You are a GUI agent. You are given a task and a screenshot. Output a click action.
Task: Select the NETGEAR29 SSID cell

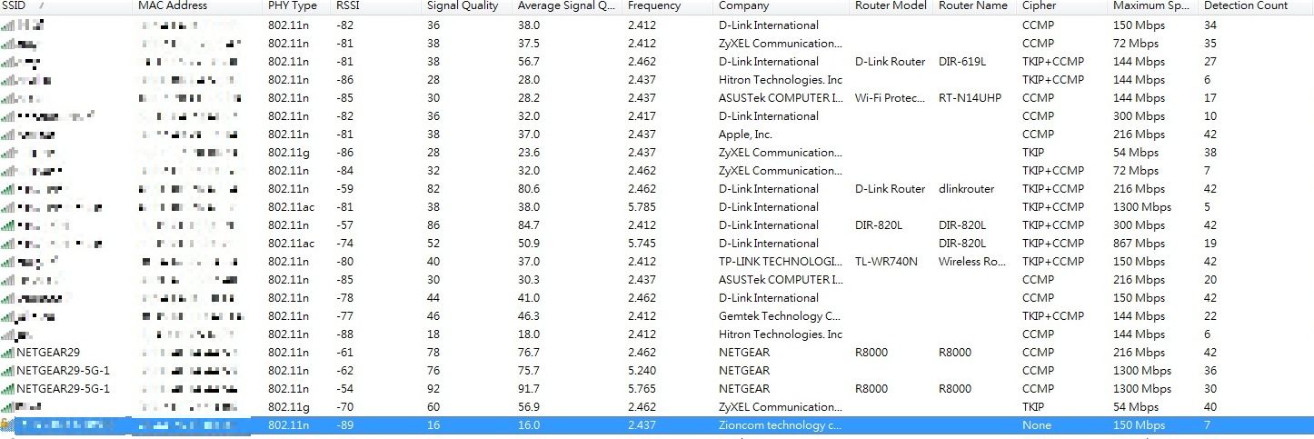click(x=47, y=353)
